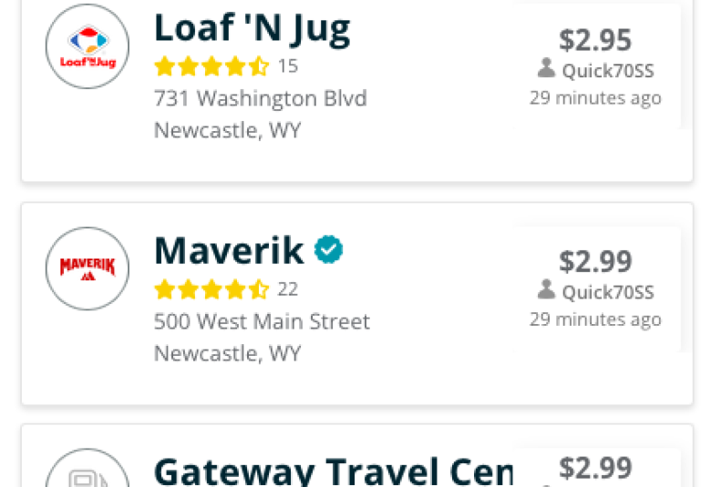Select the $2.99 price at Maverik
Screen dimensions: 711x487
595,261
